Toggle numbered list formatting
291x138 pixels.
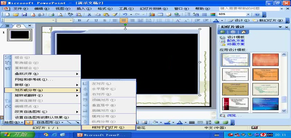[x=159, y=20]
